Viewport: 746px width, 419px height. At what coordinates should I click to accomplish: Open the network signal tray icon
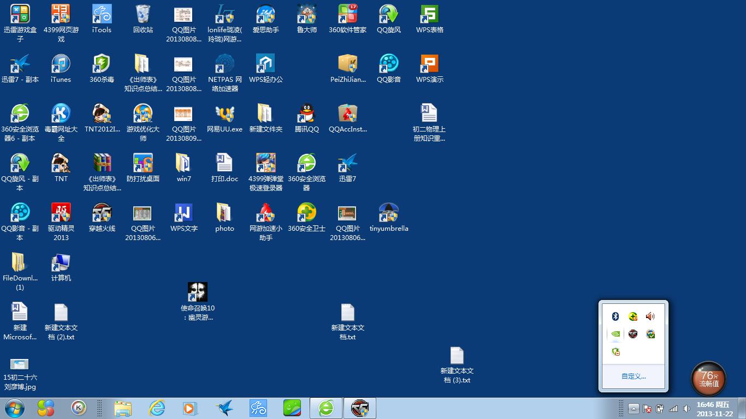click(x=673, y=409)
